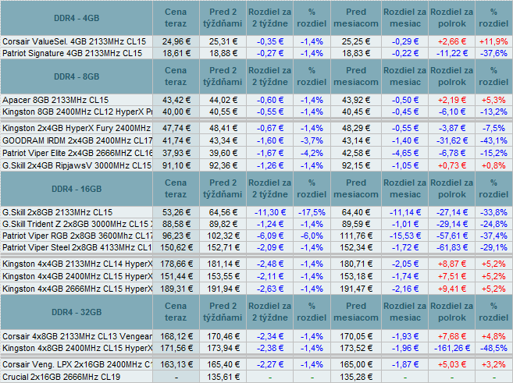Click 'Rozdiel za mesiac' header in DDR4 - 32GB section
The height and width of the screenshot is (383, 513).
[x=405, y=312]
